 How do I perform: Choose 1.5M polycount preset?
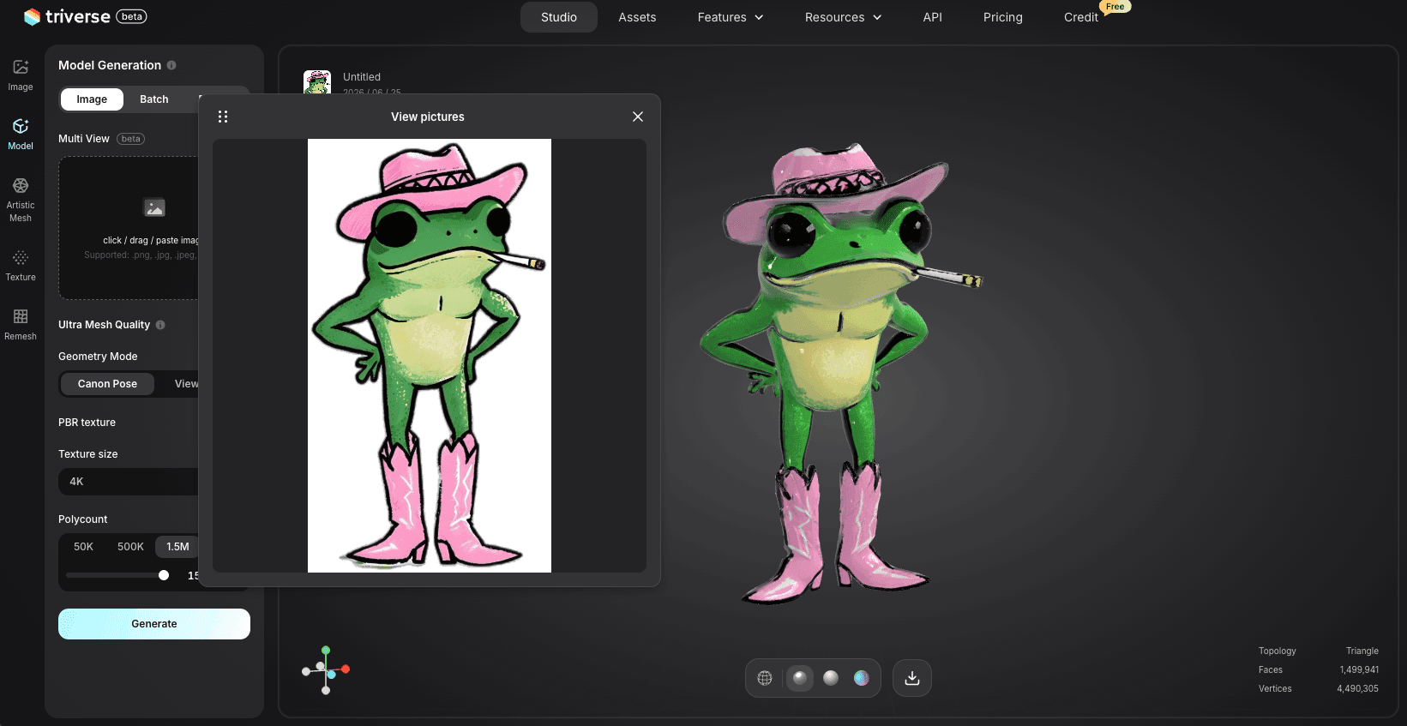point(177,547)
